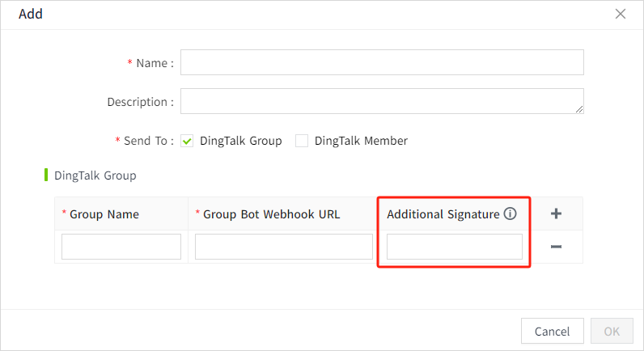The width and height of the screenshot is (644, 351).
Task: Click the Send To label
Action: coord(148,141)
